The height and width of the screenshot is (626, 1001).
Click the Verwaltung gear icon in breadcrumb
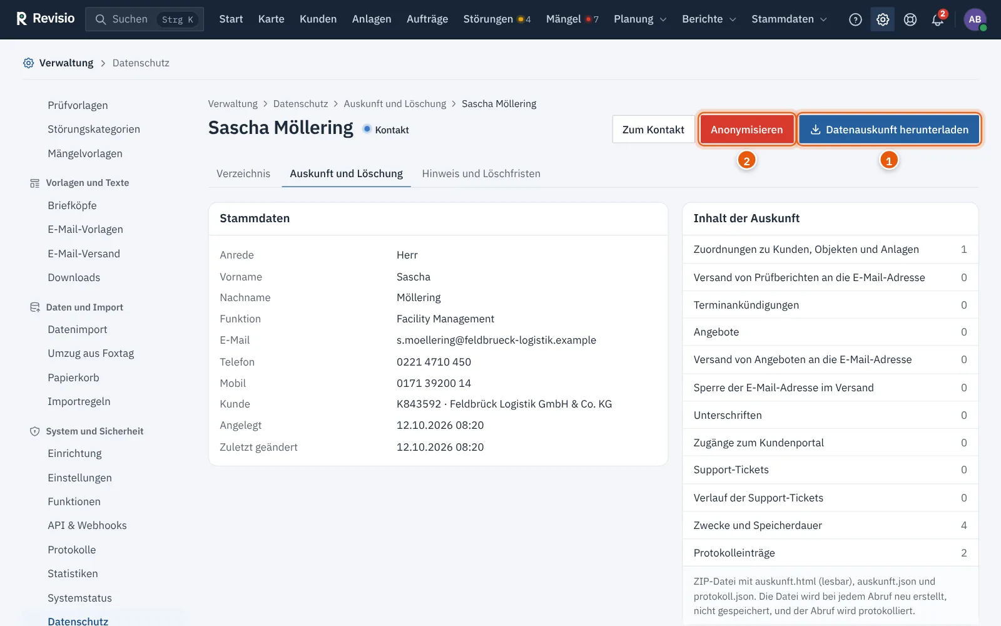pyautogui.click(x=28, y=63)
